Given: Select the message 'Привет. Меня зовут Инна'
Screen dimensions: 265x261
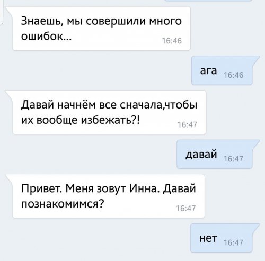Looking at the screenshot, I should 109,196.
